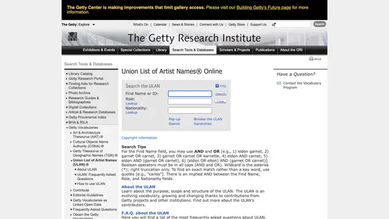Open the Support Us link
Viewport: 389px width, 219px height.
(258, 24)
